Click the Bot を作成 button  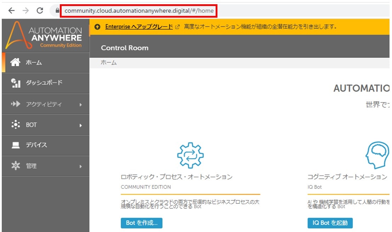click(x=142, y=223)
